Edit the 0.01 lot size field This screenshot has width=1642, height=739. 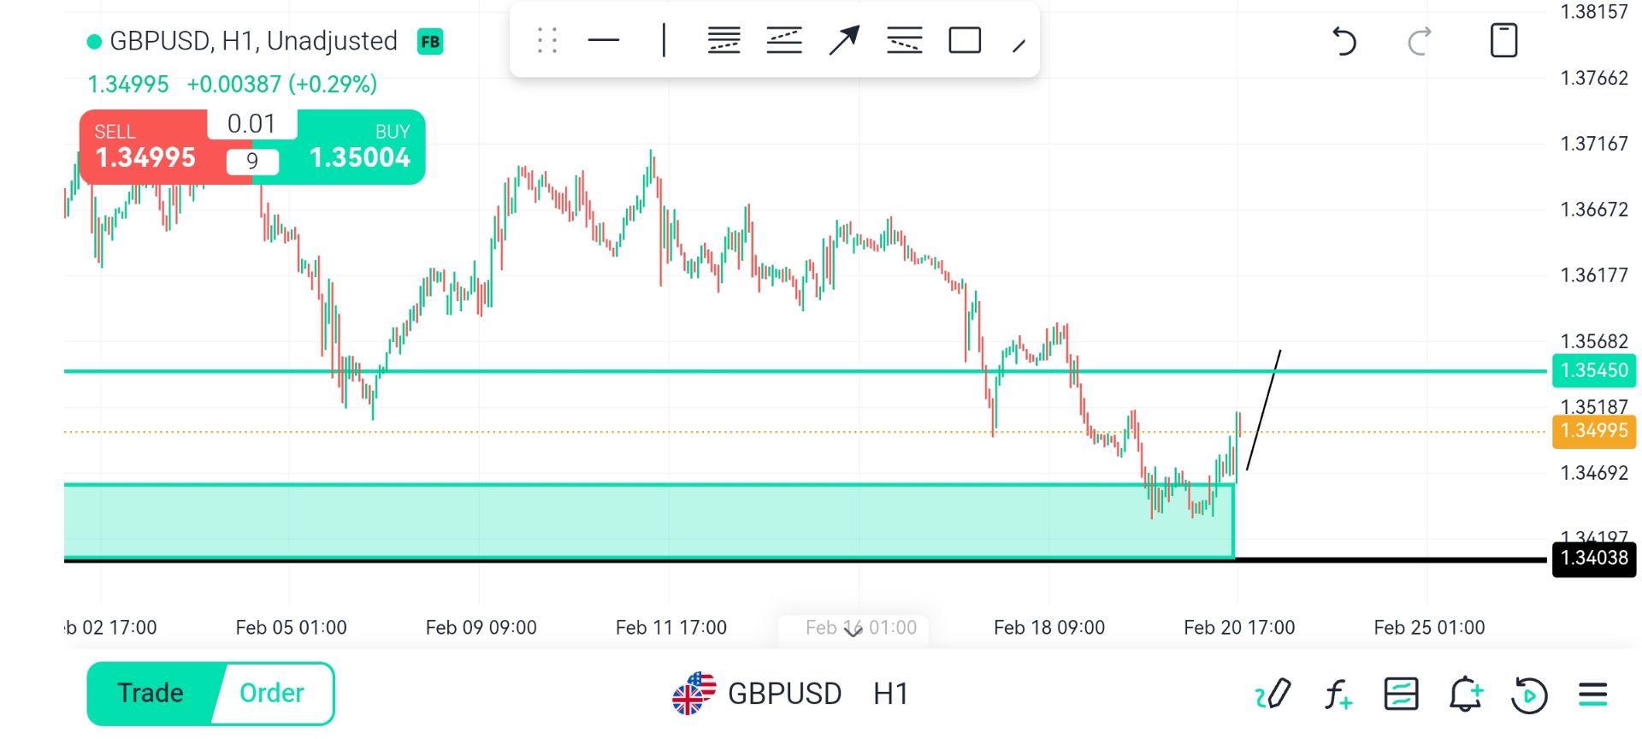(251, 124)
